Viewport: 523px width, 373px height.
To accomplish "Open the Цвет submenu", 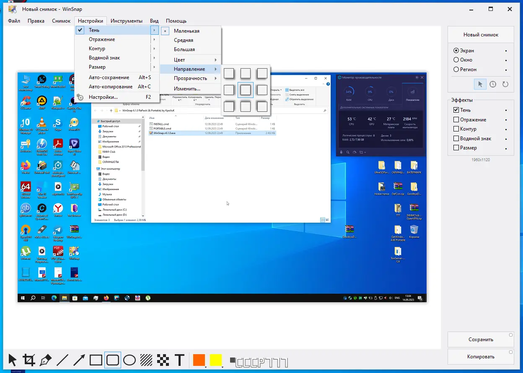I will [x=190, y=60].
